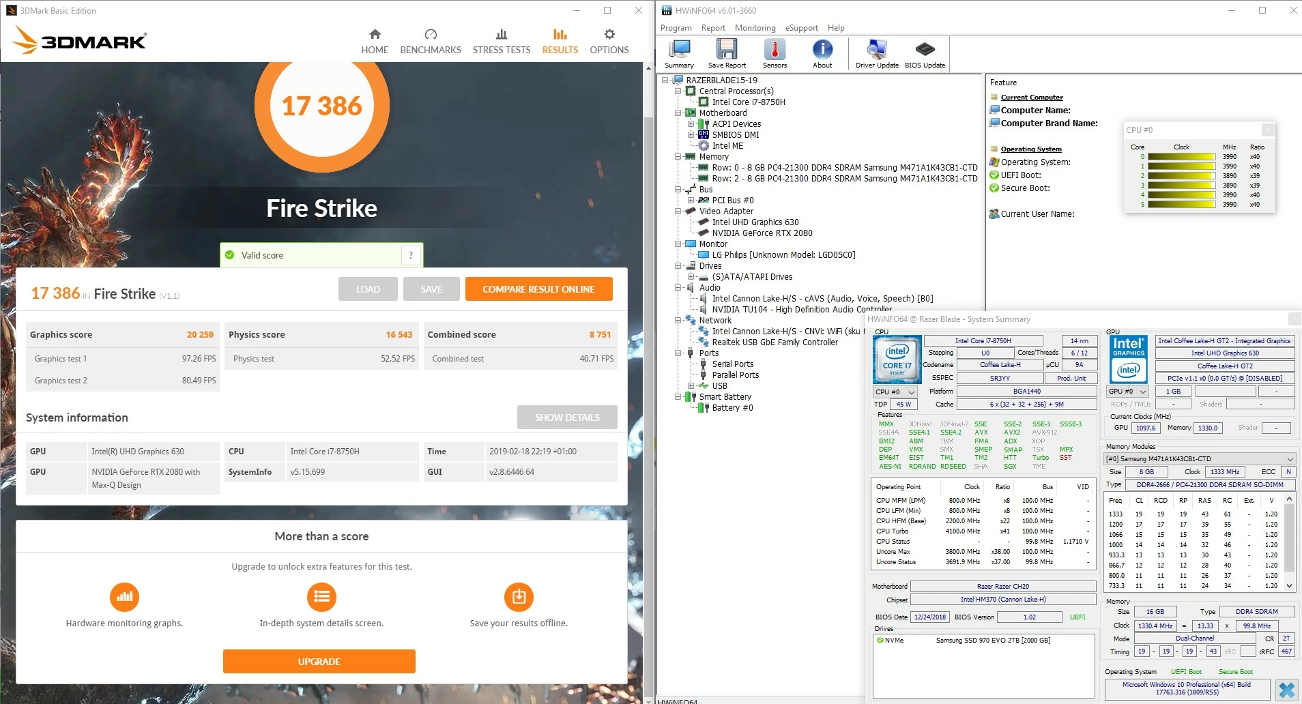Select Intel UHD Graphics 630 in the tree

(x=755, y=222)
